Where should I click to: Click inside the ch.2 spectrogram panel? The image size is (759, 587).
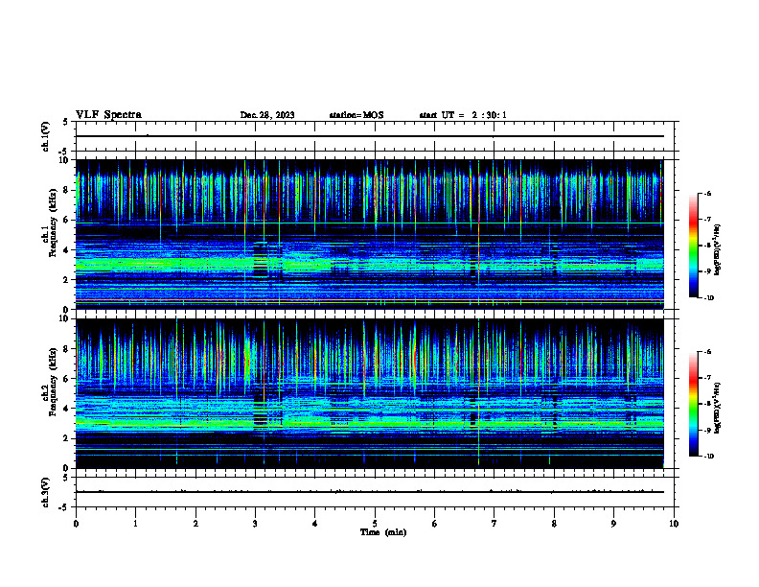coord(370,393)
